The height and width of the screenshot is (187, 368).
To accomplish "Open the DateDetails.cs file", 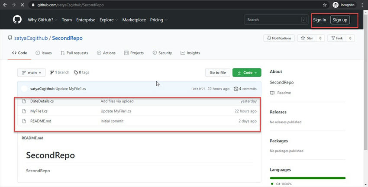I will (42, 101).
